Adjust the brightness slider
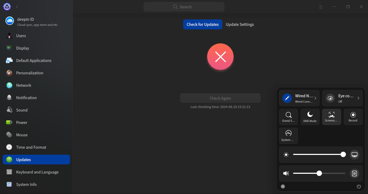 click(x=320, y=154)
